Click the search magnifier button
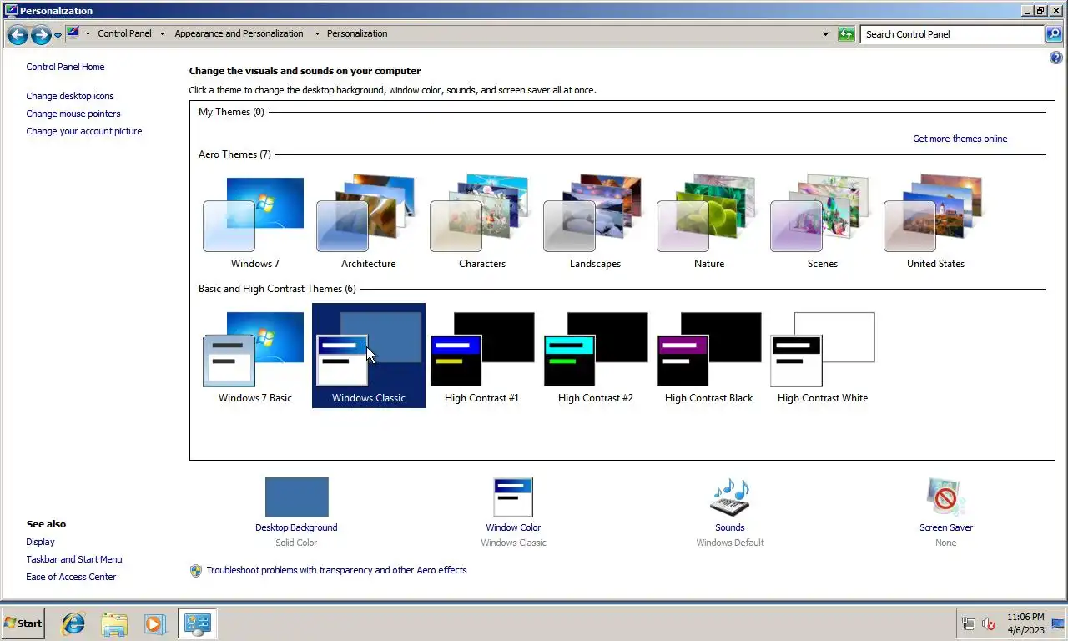This screenshot has width=1068, height=641. click(1054, 34)
